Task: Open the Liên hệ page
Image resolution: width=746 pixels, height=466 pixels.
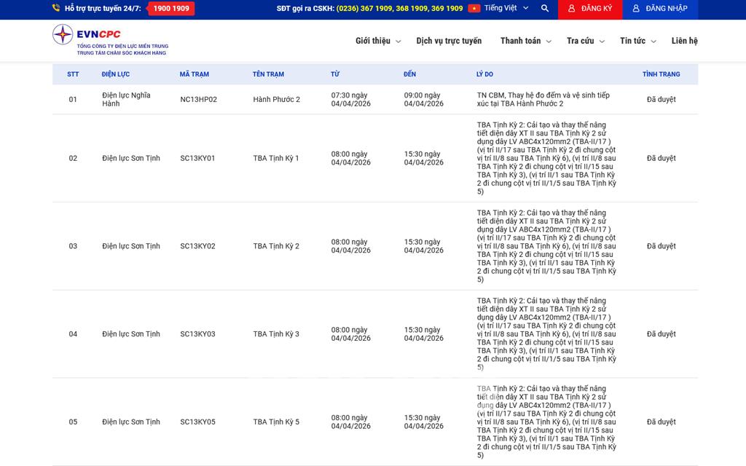Action: pyautogui.click(x=684, y=42)
